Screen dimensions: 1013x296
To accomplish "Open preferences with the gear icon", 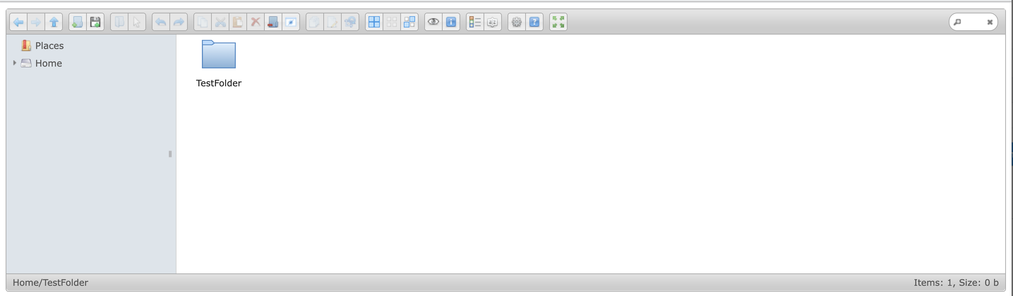I will 517,22.
